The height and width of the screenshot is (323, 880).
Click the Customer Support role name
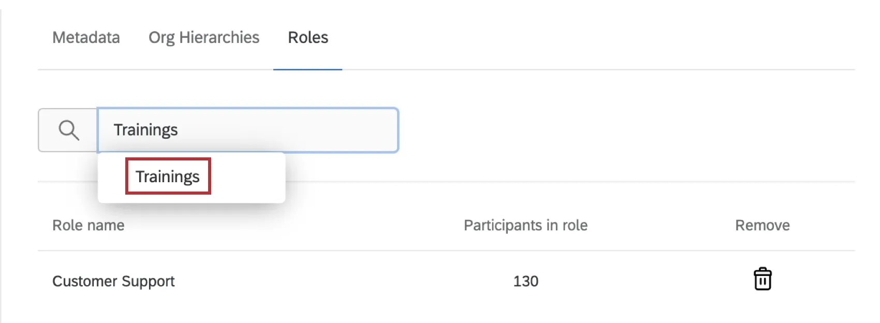pos(113,281)
